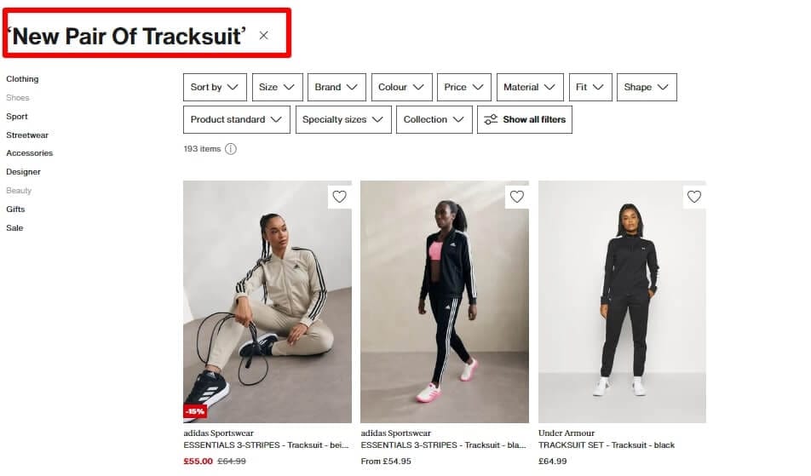Toggle wishlist heart on Under Armour tracksuit

694,197
